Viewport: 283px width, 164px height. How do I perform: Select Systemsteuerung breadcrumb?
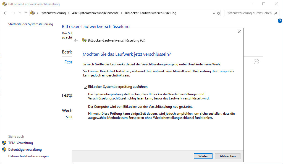(x=53, y=13)
